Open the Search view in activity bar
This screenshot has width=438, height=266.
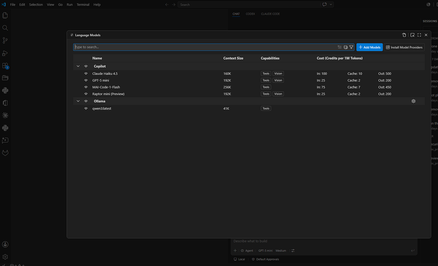coord(5,28)
